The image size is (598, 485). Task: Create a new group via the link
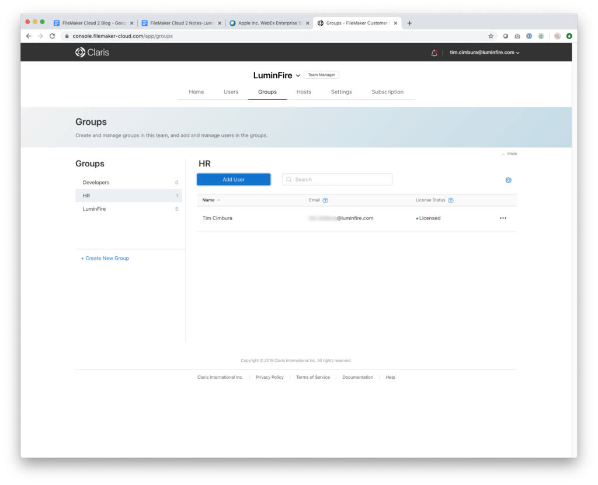105,258
